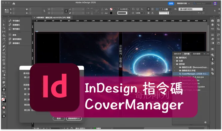Screen dimensions: 222x131
Task: Click the 更新跨頁尺寸 button
Action: [74, 118]
